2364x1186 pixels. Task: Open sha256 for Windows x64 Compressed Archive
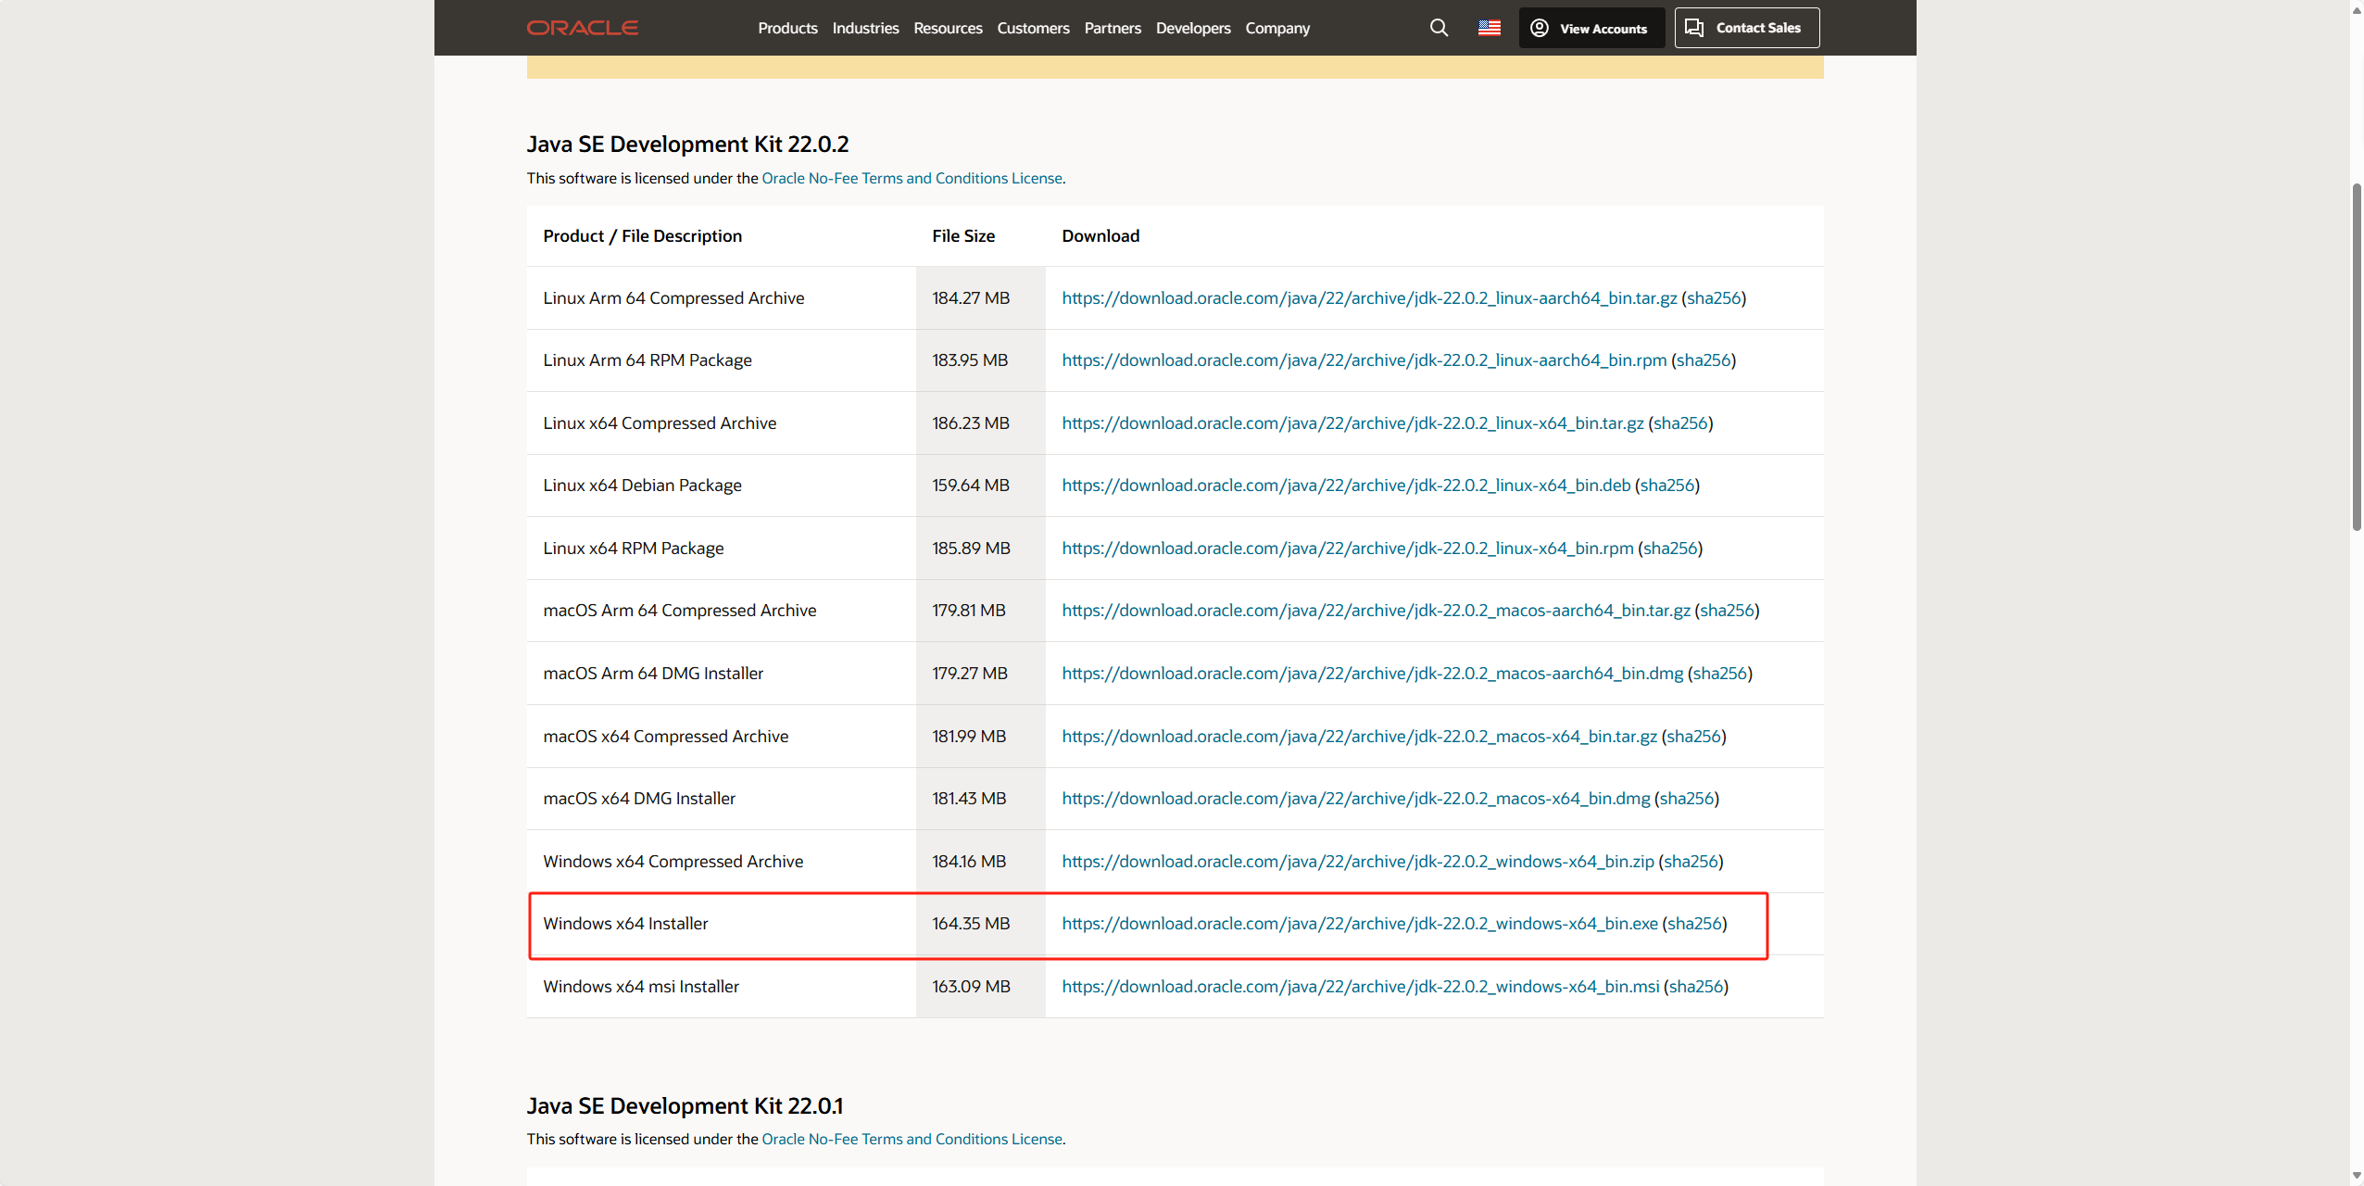1691,862
